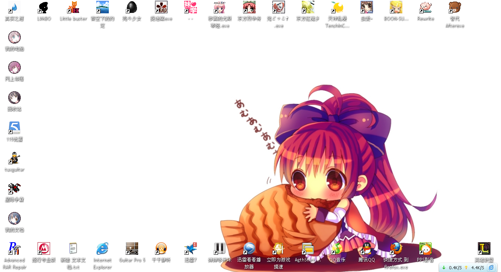Launch Advanced RAR Repair
501x272 pixels.
tap(14, 248)
